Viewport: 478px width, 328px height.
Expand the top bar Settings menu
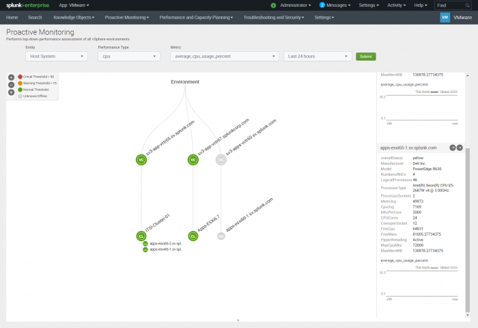[x=369, y=5]
